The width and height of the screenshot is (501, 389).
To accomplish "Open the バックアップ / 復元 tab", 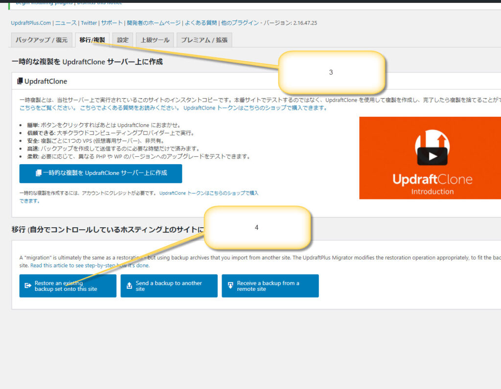I will [x=42, y=40].
